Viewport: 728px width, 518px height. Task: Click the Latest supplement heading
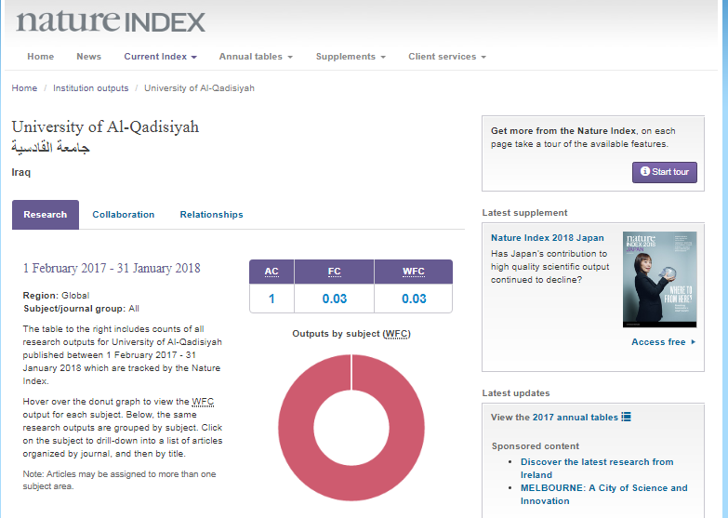coord(524,213)
